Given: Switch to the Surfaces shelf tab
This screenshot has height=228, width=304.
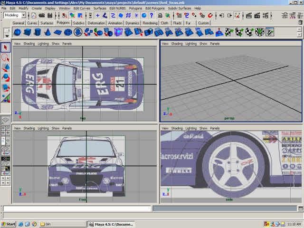Looking at the screenshot, I should 47,23.
